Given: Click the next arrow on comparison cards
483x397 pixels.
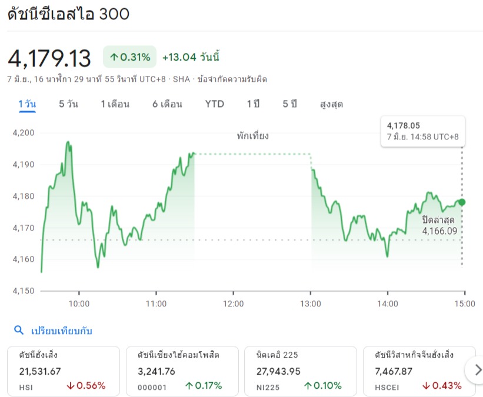Looking at the screenshot, I should (477, 370).
